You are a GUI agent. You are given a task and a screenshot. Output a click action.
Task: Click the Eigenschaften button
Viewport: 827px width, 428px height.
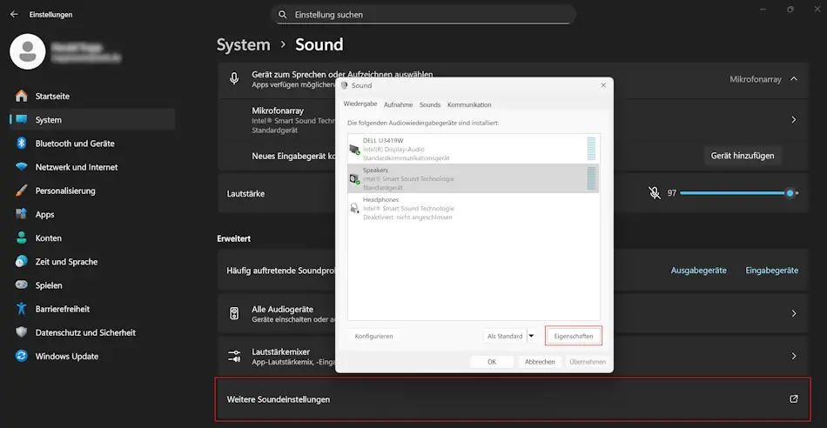[x=573, y=336]
